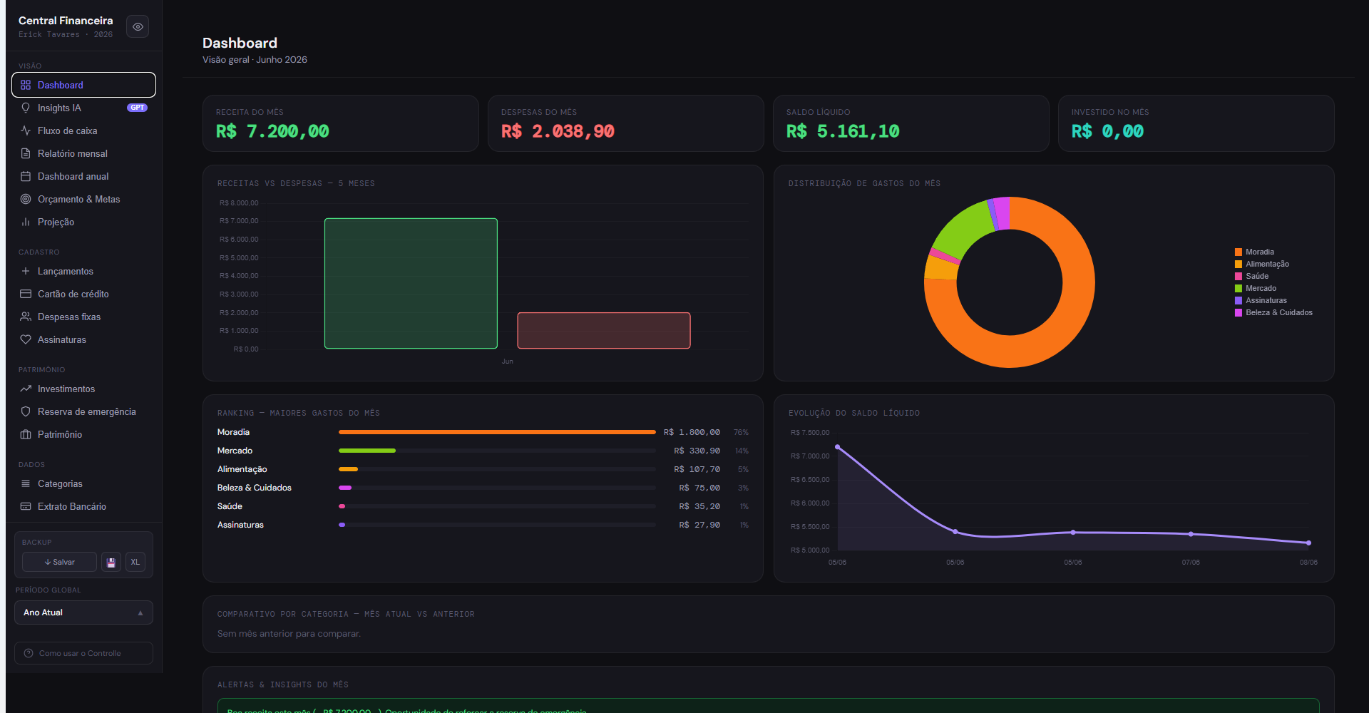Viewport: 1369px width, 713px height.
Task: Click the Saldo líquido R$ 5.161,10 value
Action: (843, 131)
